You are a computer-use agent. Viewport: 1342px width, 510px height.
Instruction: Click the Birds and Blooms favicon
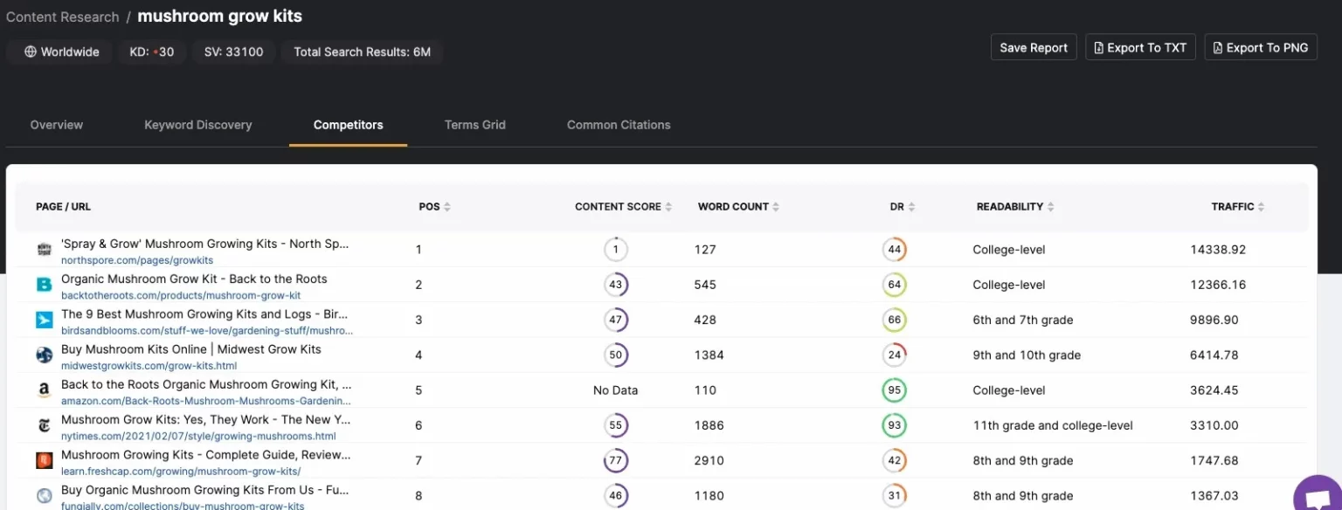(44, 320)
